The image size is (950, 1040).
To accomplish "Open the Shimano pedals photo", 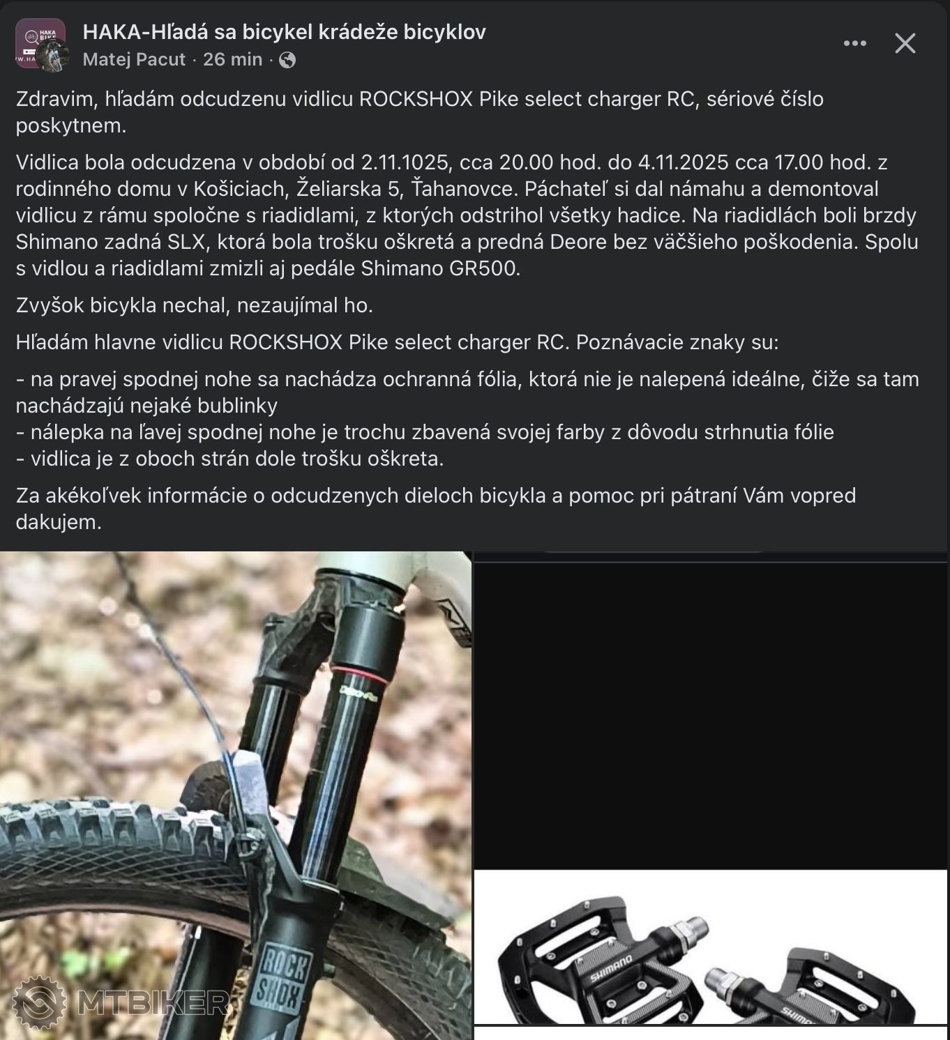I will tap(710, 947).
